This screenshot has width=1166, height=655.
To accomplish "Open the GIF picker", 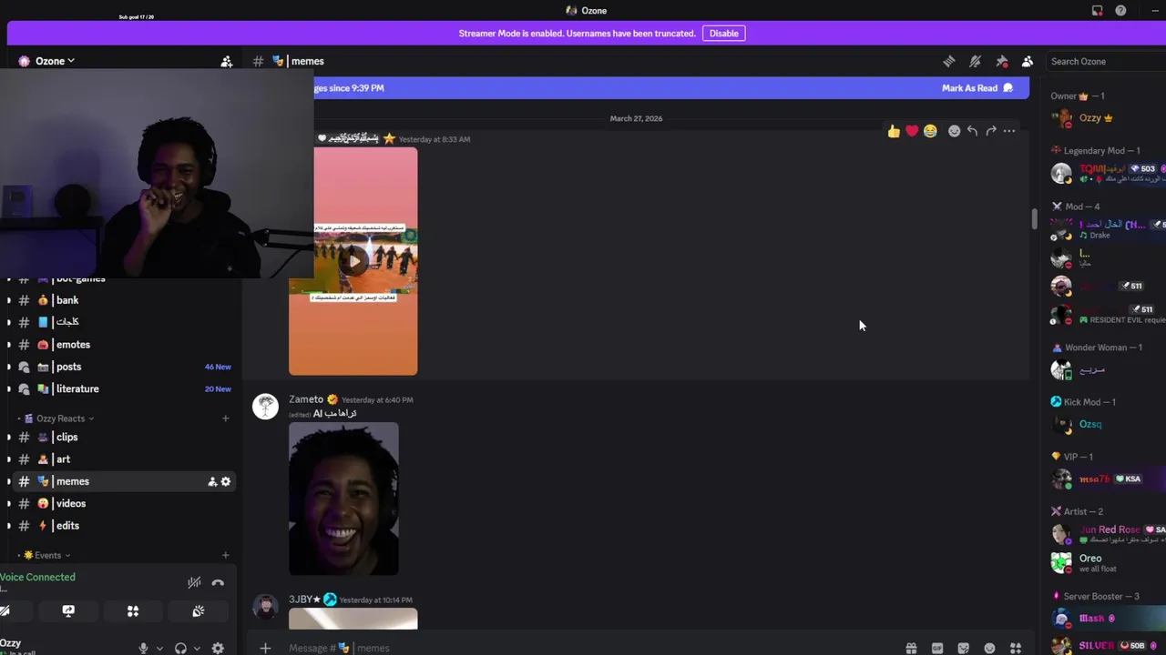I will [937, 648].
